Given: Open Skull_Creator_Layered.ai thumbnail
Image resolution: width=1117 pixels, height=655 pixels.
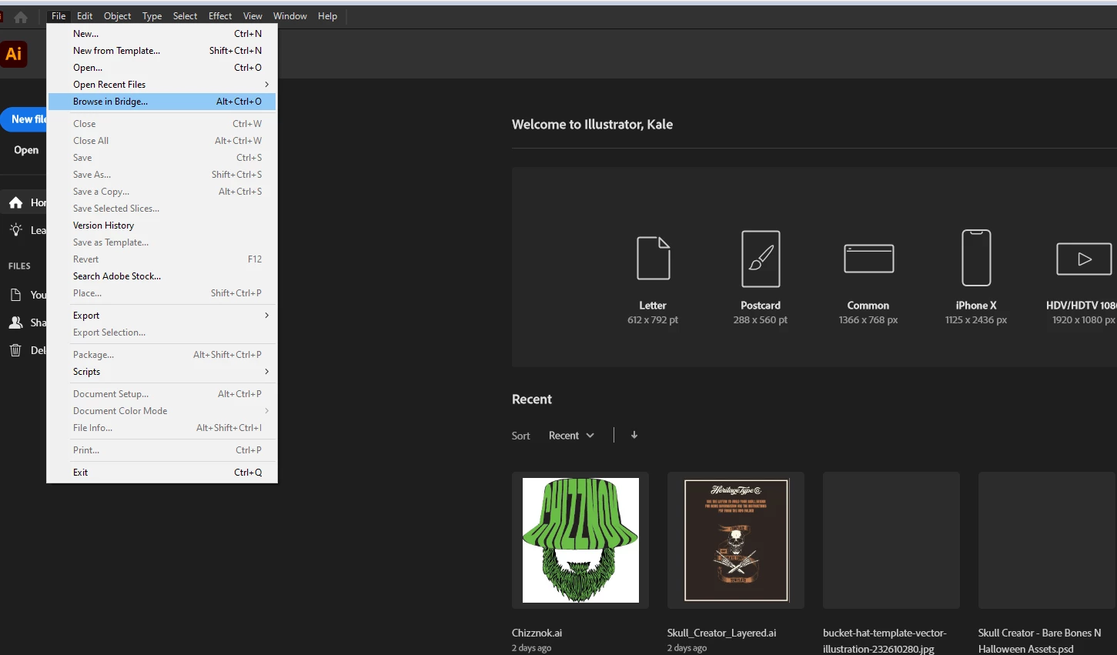Looking at the screenshot, I should [736, 540].
